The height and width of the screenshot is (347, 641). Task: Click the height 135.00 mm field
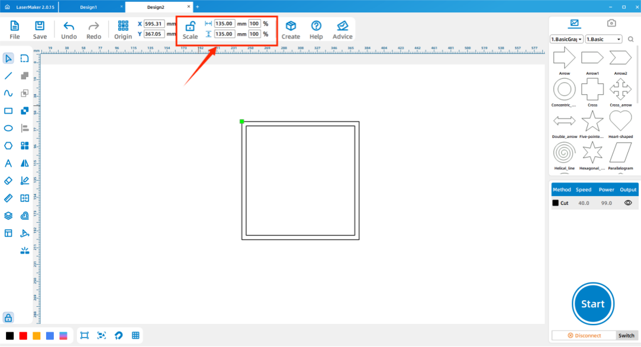click(224, 34)
